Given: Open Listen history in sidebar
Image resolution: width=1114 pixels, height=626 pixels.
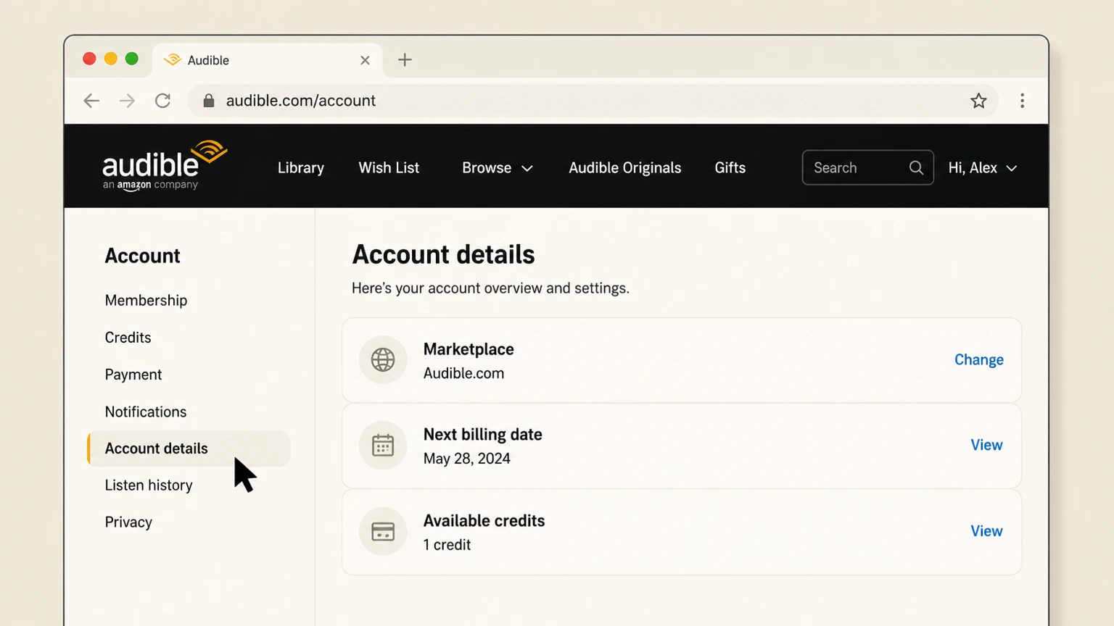Looking at the screenshot, I should (x=148, y=485).
